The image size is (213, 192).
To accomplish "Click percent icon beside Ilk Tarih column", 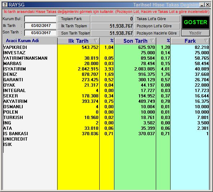I will (x=112, y=41).
